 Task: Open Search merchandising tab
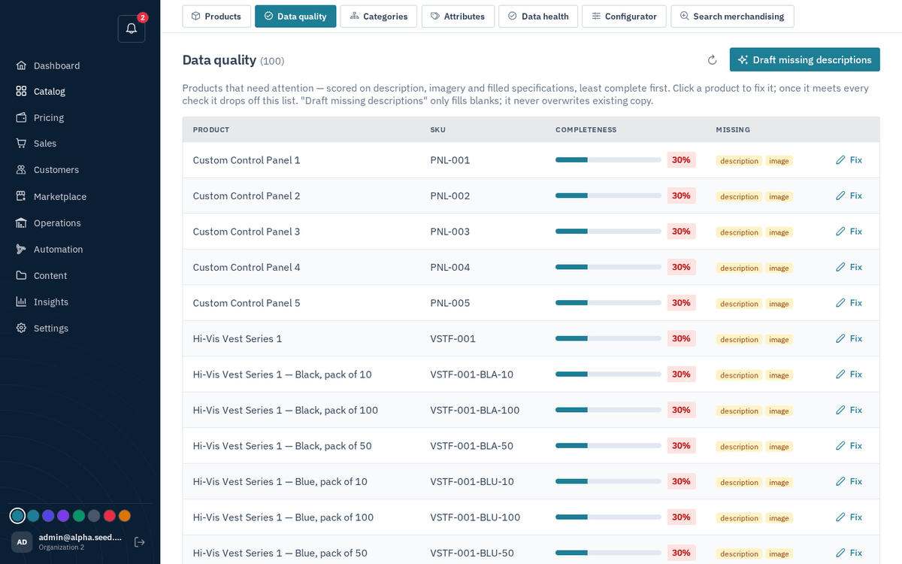(732, 16)
